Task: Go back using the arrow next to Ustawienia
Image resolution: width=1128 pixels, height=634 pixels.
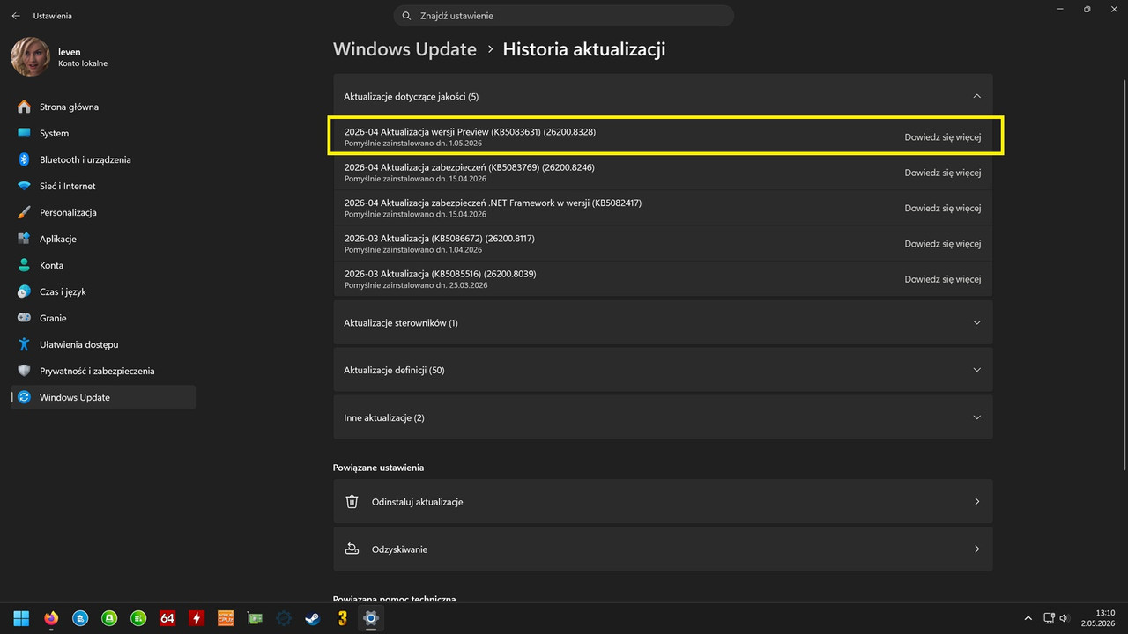Action: tap(16, 16)
